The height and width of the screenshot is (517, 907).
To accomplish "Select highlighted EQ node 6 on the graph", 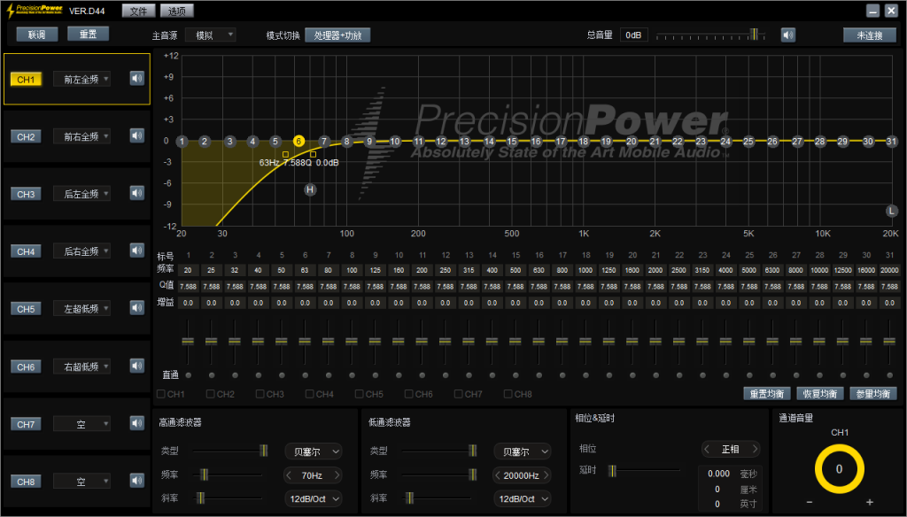I will click(298, 141).
